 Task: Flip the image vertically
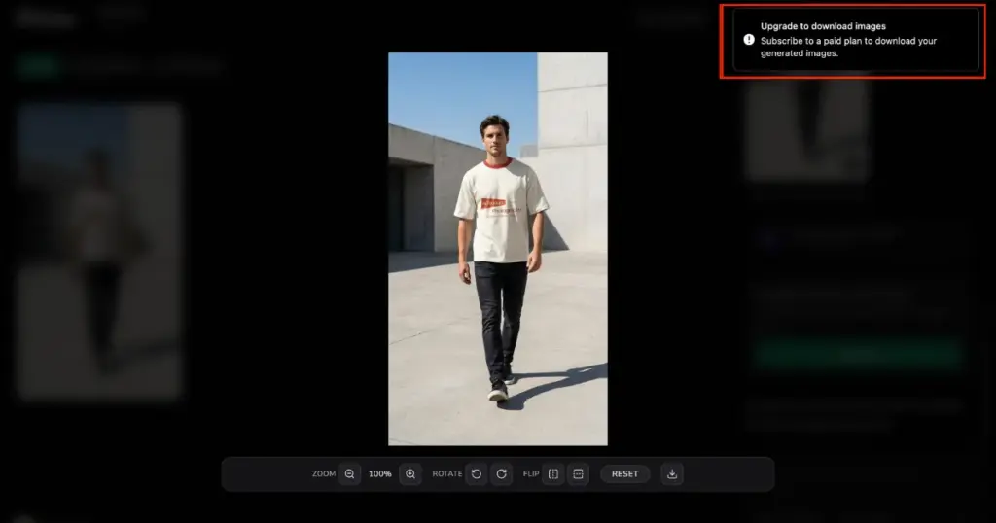coord(578,474)
